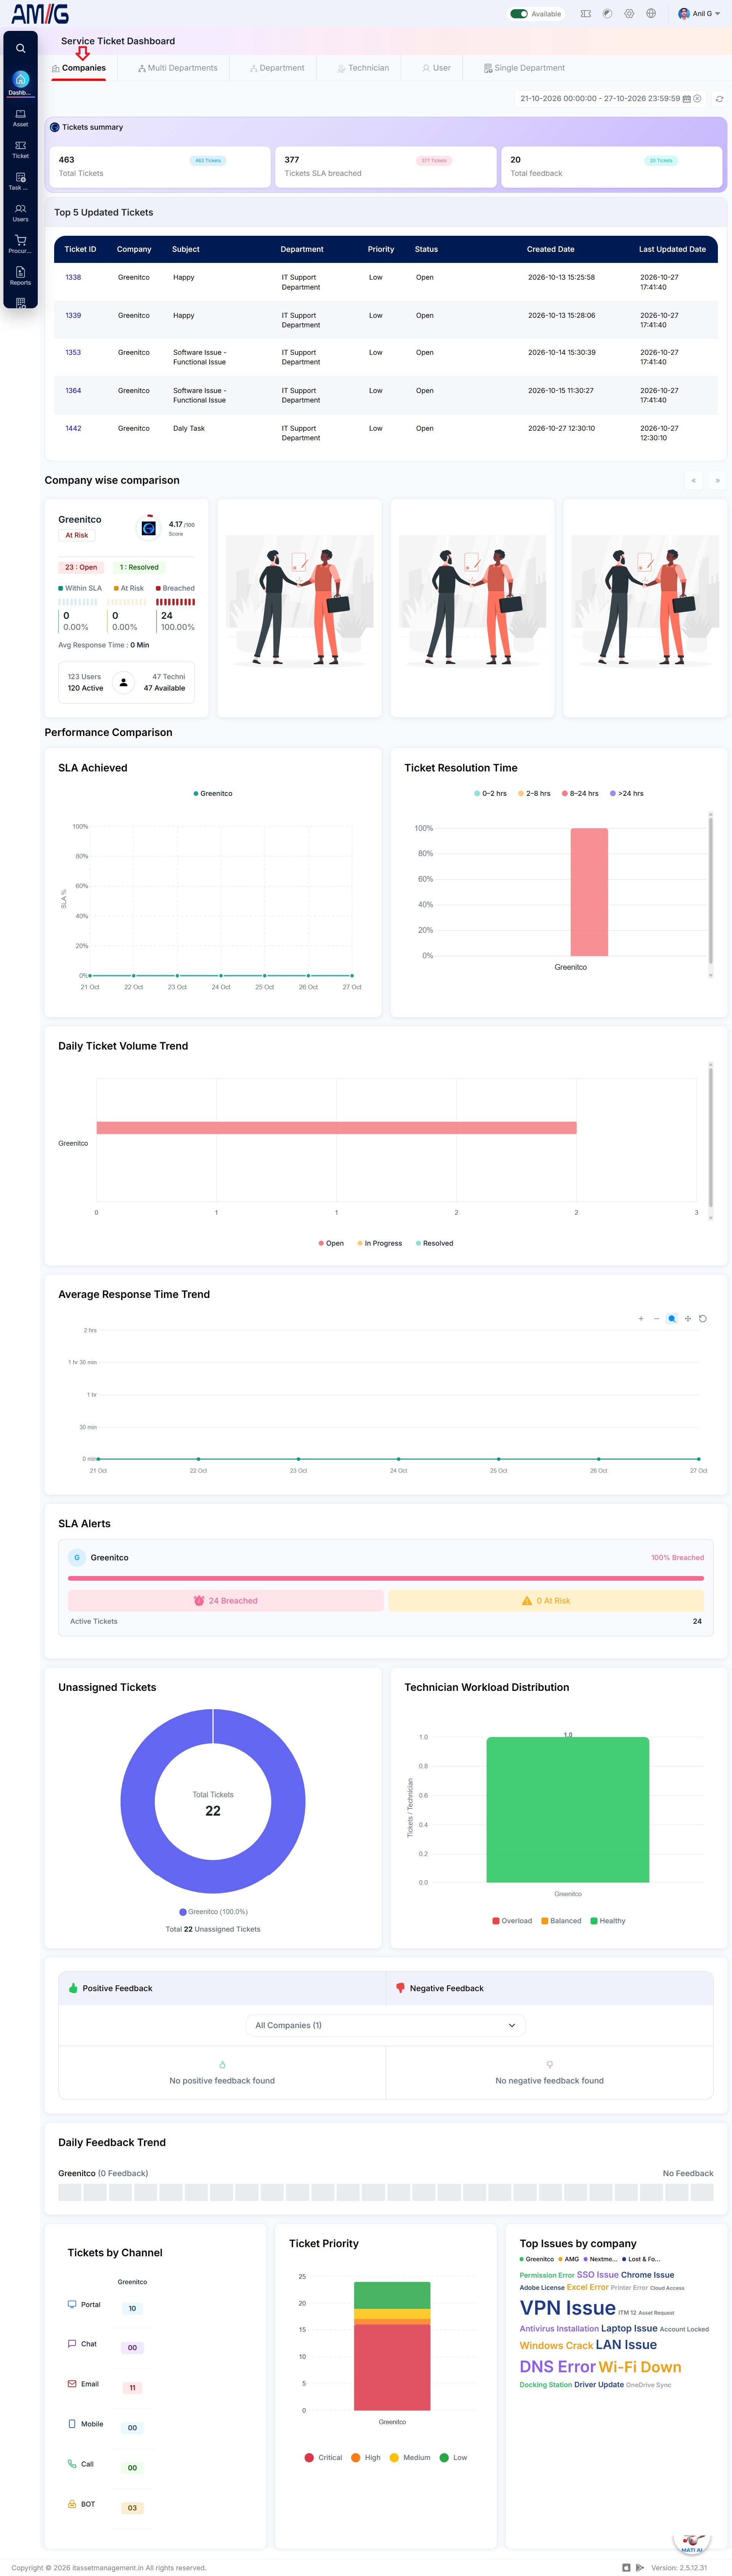Switch to the Technician tab

(x=363, y=68)
